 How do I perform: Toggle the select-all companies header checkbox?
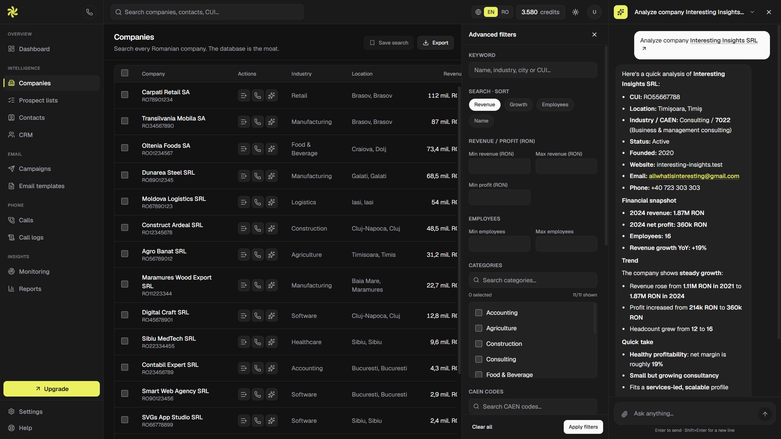click(x=125, y=73)
